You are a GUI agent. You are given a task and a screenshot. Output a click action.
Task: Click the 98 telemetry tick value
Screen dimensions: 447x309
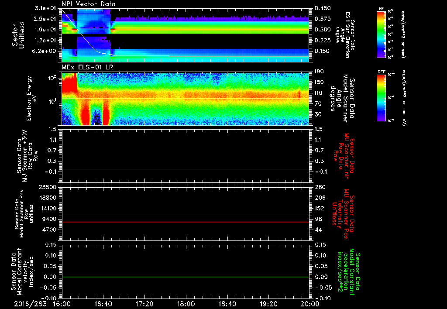(318, 219)
